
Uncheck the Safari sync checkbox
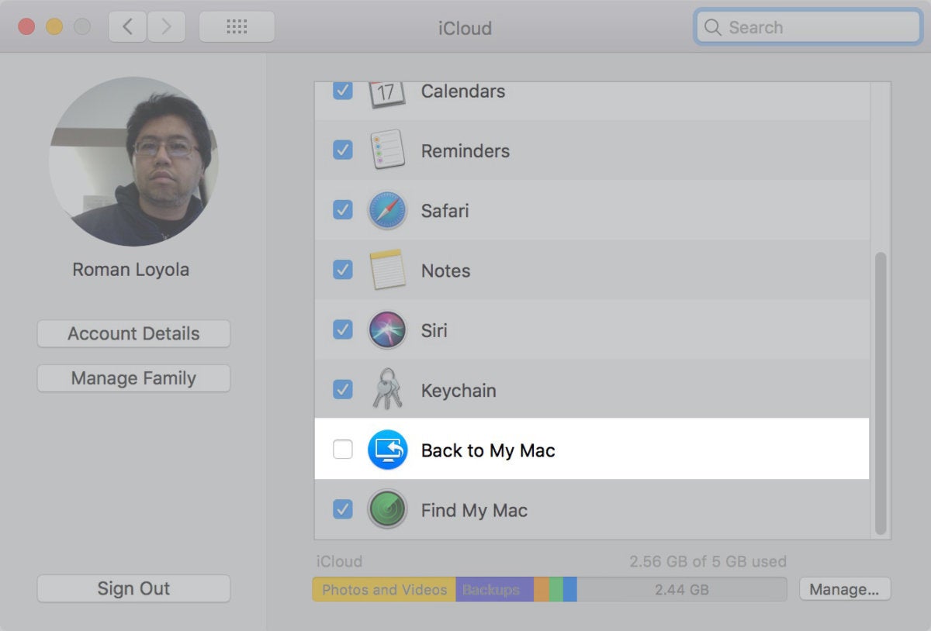[342, 210]
